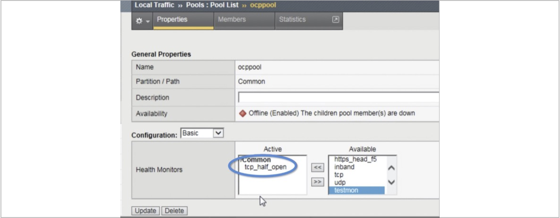This screenshot has width=560, height=218.
Task: Click the Update button
Action: coord(145,211)
